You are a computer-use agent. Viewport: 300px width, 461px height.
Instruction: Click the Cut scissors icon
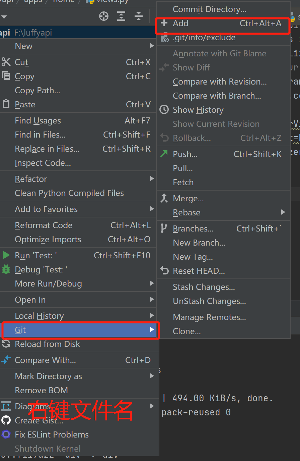[6, 62]
